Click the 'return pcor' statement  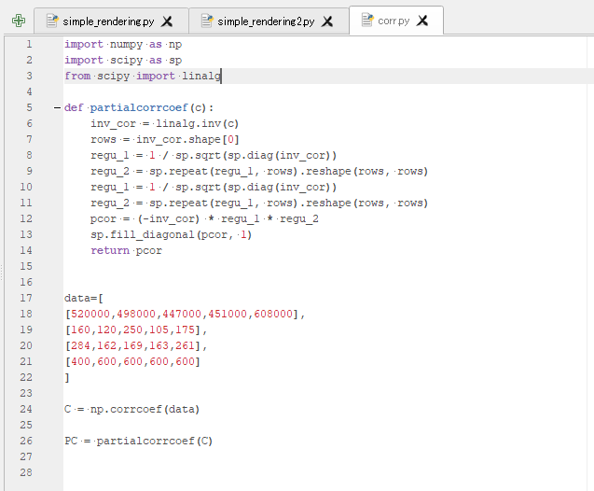[126, 251]
